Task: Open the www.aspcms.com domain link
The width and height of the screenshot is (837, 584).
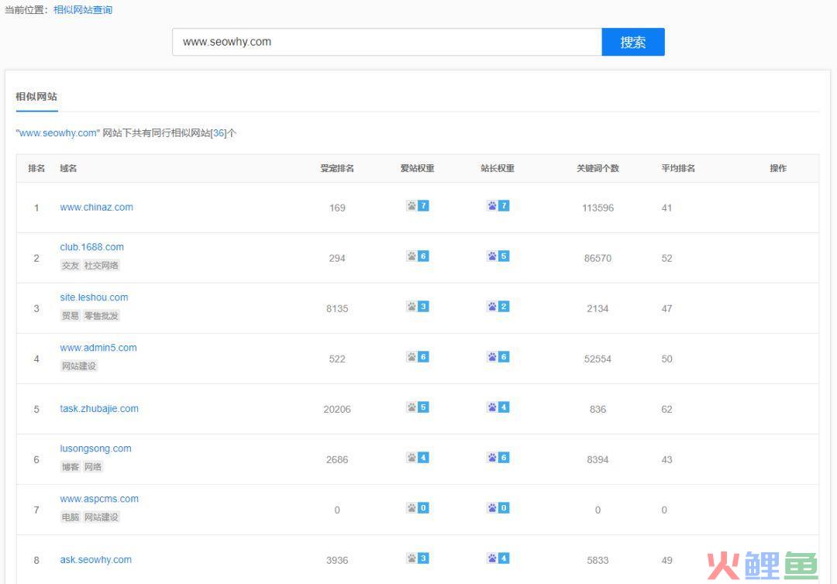Action: click(x=99, y=499)
